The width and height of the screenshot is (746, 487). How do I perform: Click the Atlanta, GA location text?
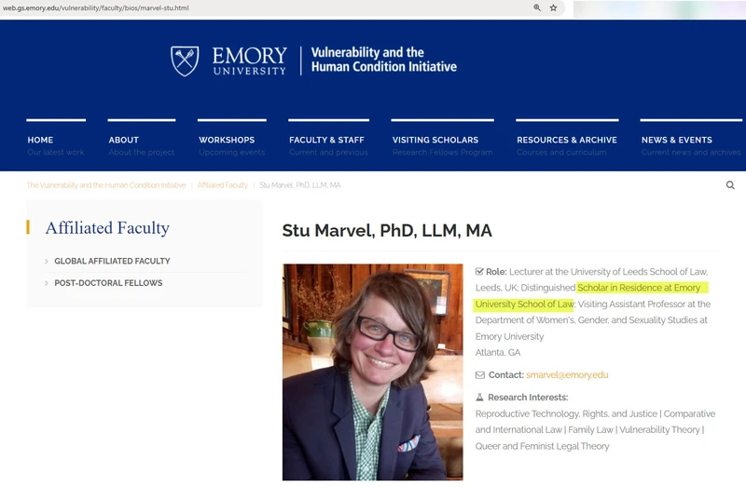pyautogui.click(x=498, y=353)
